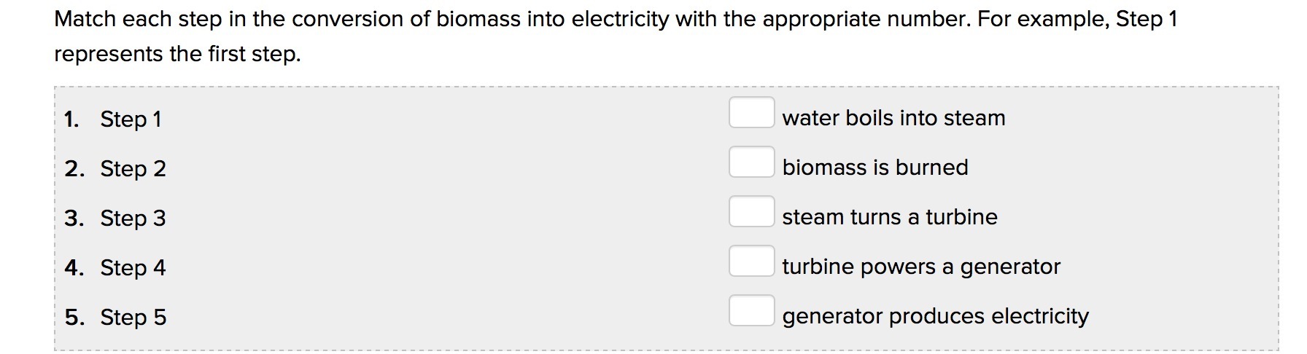Click the box beside 'water boils into steam'
Viewport: 1307px width, 354px height.
(x=751, y=113)
